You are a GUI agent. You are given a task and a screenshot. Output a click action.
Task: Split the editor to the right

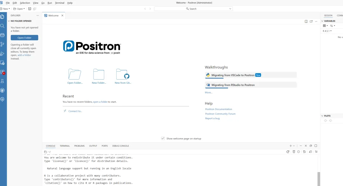click(x=306, y=22)
